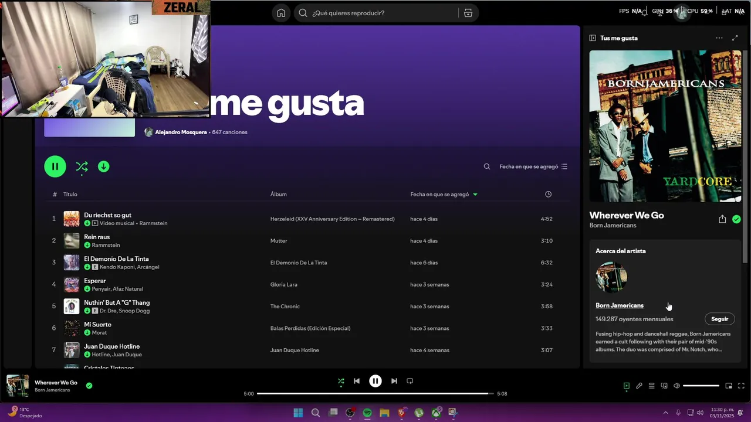
Task: Toggle the now playing view icon
Action: coord(627,386)
